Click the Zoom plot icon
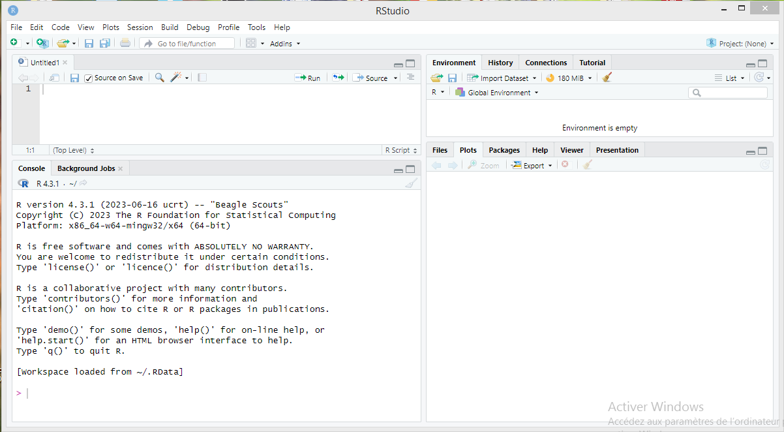Viewport: 784px width, 432px height. [x=483, y=166]
